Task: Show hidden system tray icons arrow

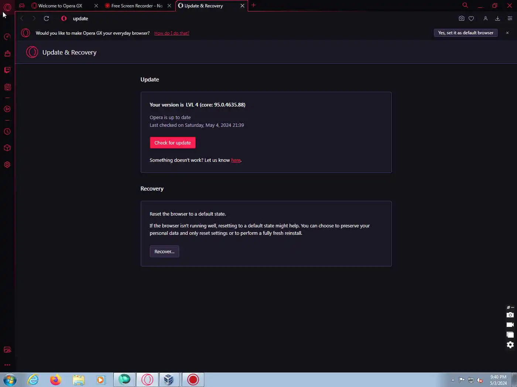Action: (x=453, y=380)
